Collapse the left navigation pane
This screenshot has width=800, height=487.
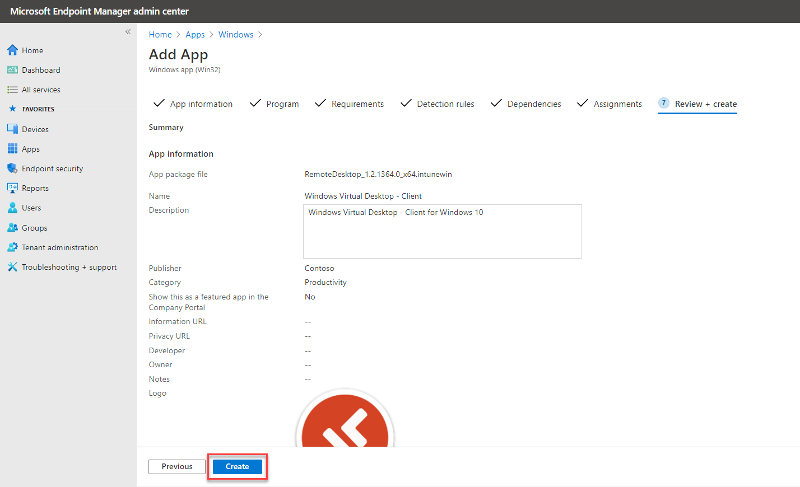coord(128,31)
